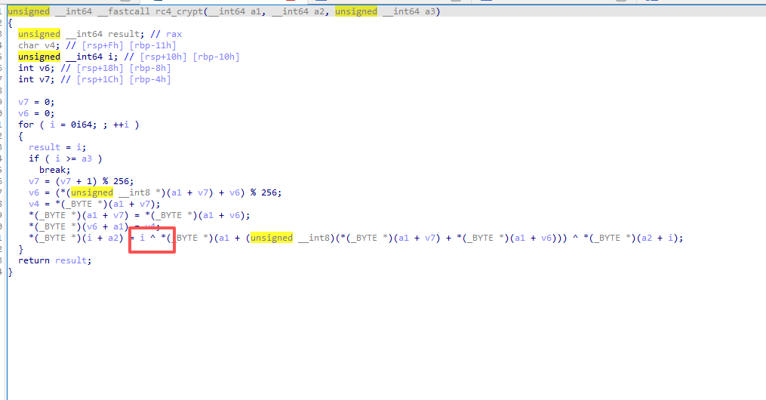Click the [rsp+10h] stack comment
The image size is (766, 400).
[x=163, y=57]
